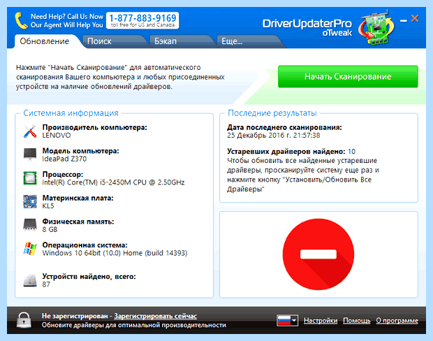Click the 8 GB memory value
This screenshot has height=341, width=433.
pyautogui.click(x=50, y=229)
